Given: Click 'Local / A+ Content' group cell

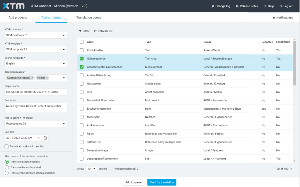Looking at the screenshot, I should [x=214, y=159].
